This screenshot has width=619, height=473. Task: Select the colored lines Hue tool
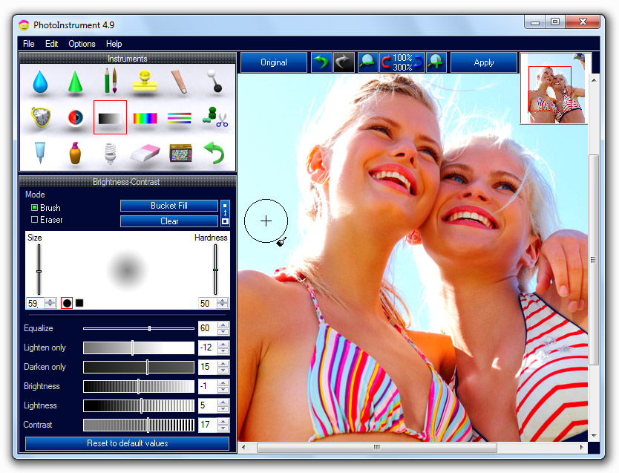click(179, 117)
